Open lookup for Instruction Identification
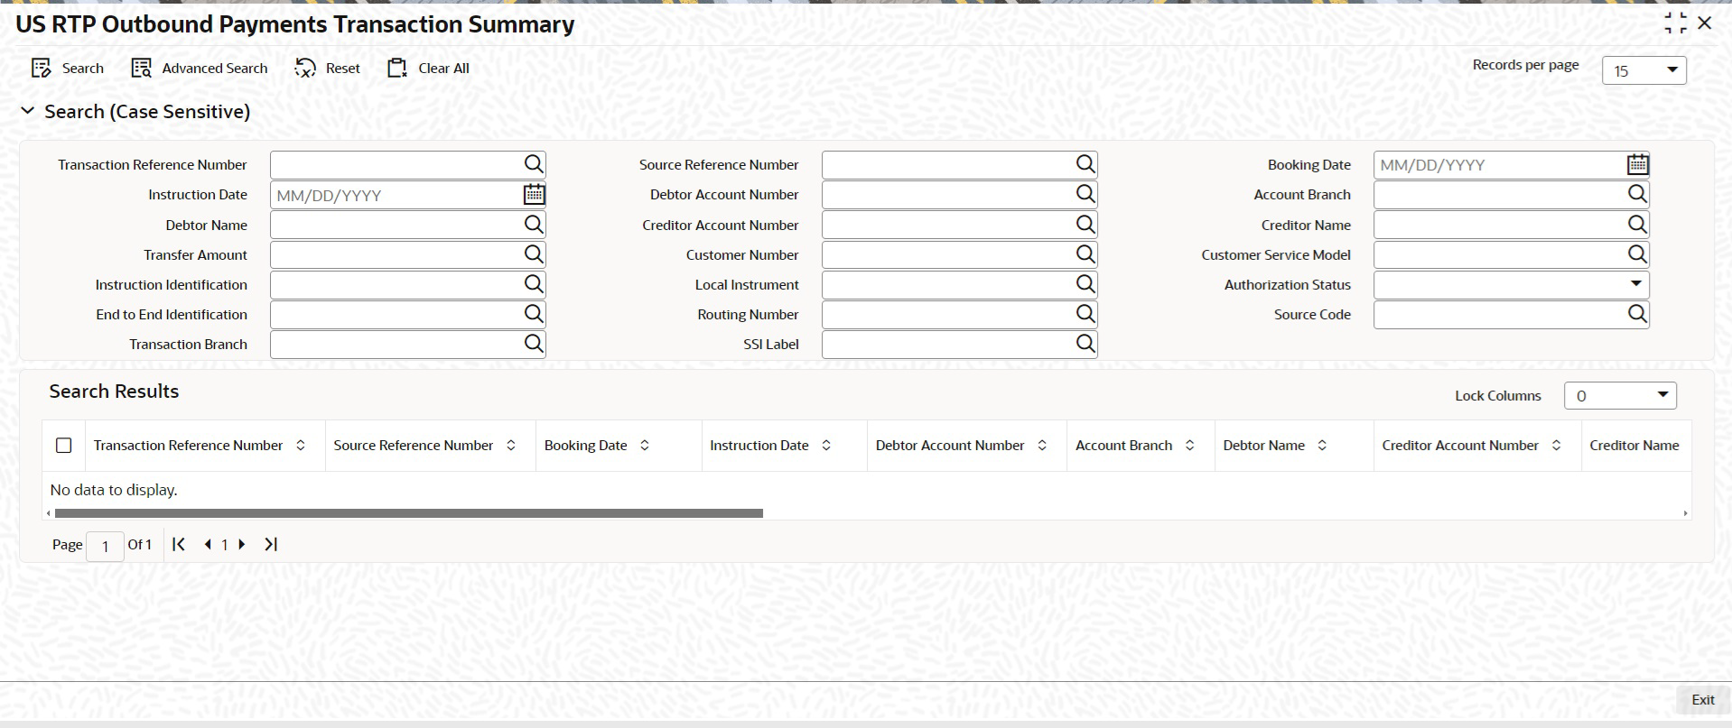Image resolution: width=1732 pixels, height=728 pixels. 534,284
